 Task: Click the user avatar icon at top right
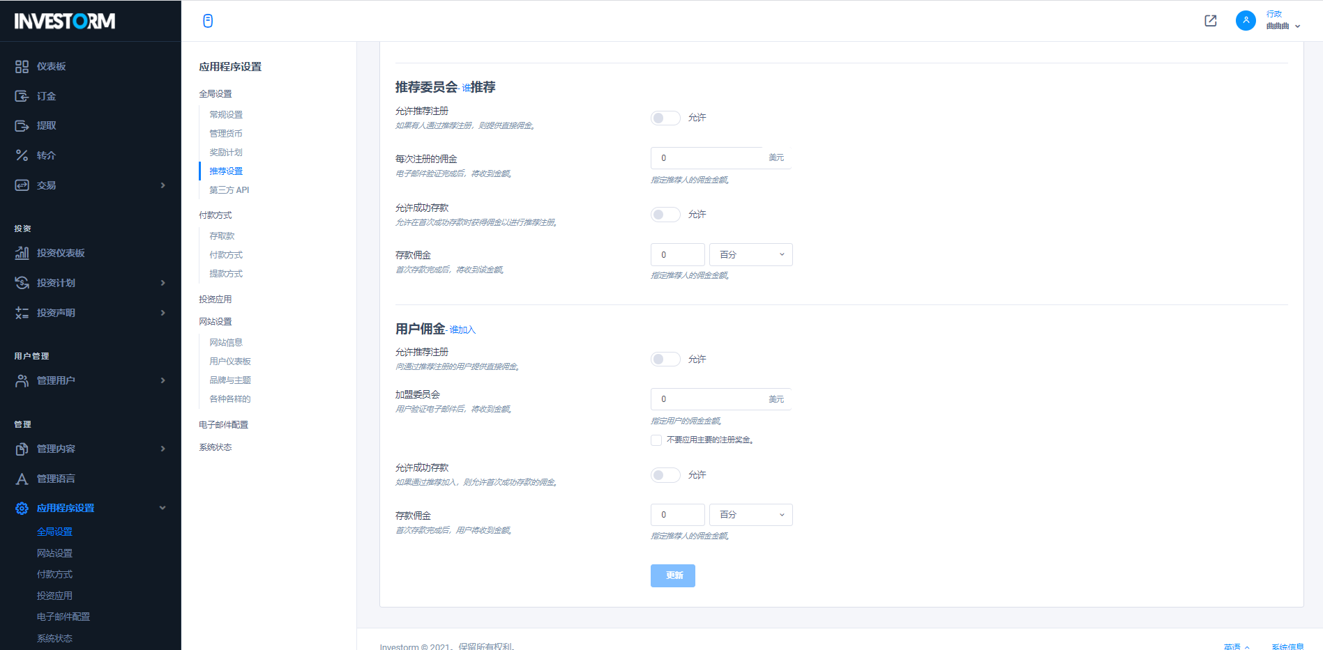coord(1246,21)
